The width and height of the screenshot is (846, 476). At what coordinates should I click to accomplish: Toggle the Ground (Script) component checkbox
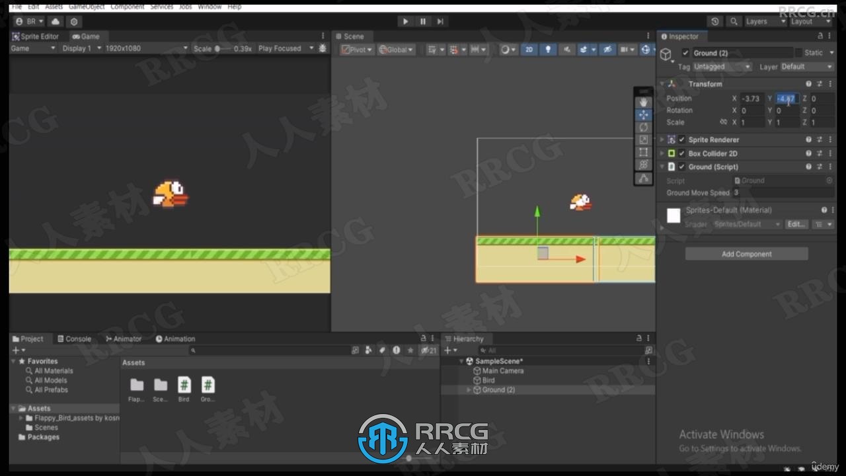(681, 167)
